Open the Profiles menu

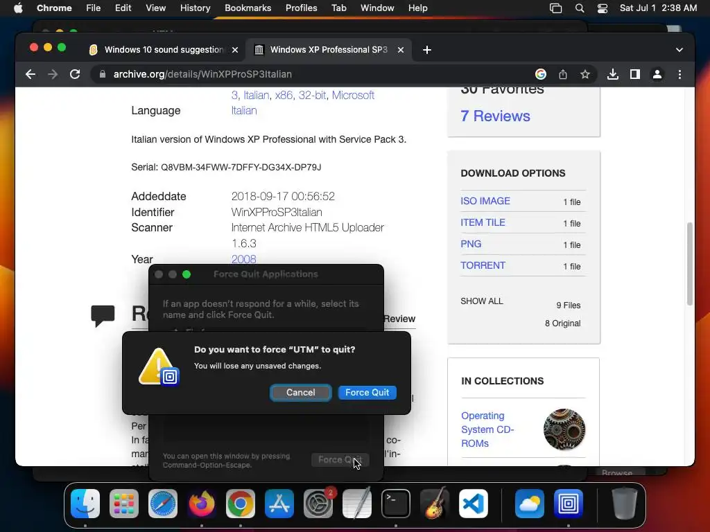(x=301, y=8)
